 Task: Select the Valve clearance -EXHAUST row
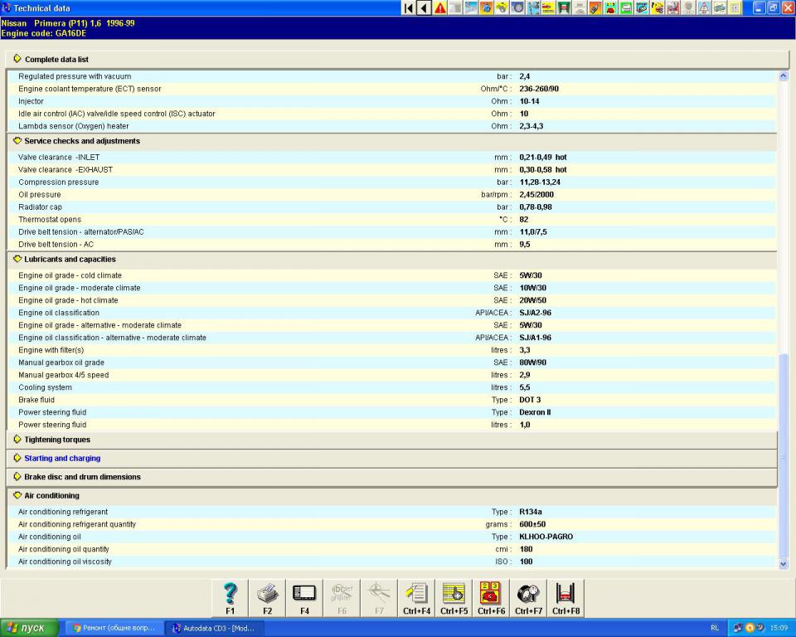pyautogui.click(x=392, y=170)
